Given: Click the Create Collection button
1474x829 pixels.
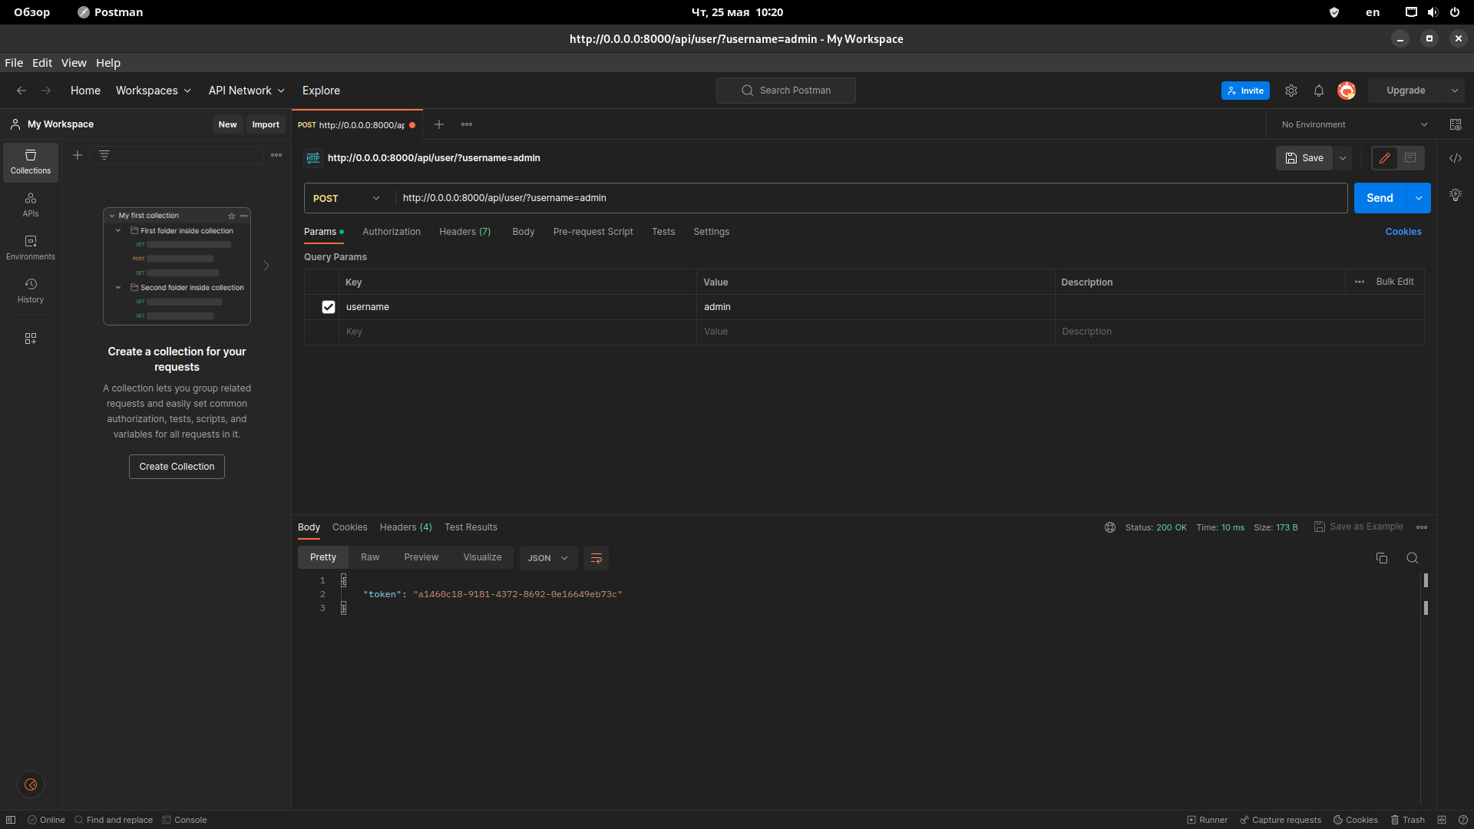Looking at the screenshot, I should 176,466.
